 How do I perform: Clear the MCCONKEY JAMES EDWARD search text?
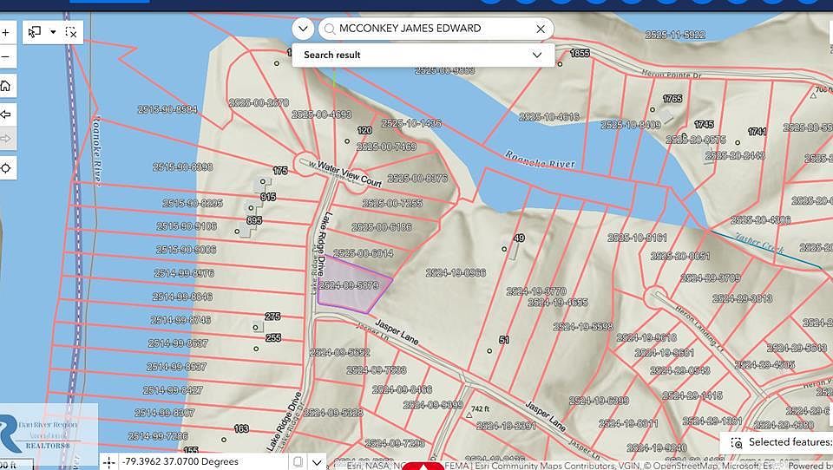point(541,29)
